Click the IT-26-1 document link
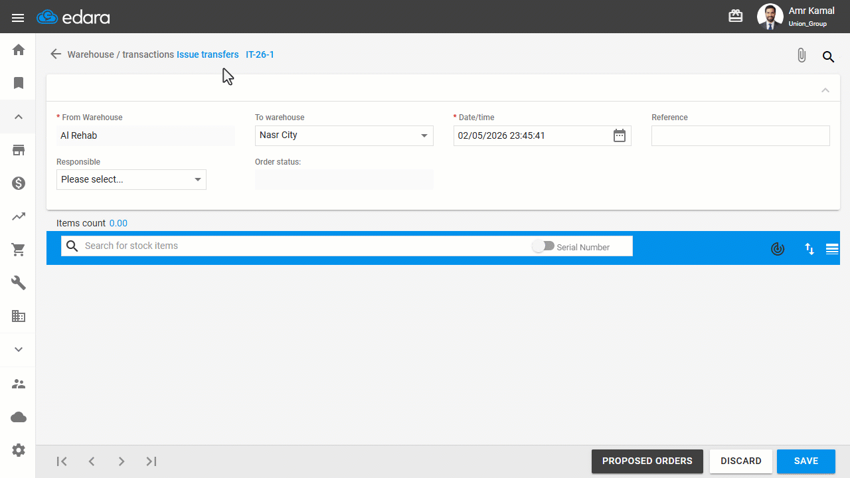Screen dimensions: 850x478 [x=260, y=54]
